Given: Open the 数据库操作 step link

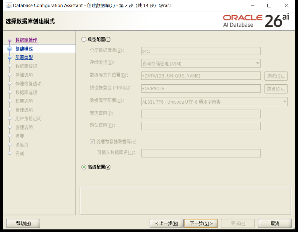Looking at the screenshot, I should click(26, 40).
